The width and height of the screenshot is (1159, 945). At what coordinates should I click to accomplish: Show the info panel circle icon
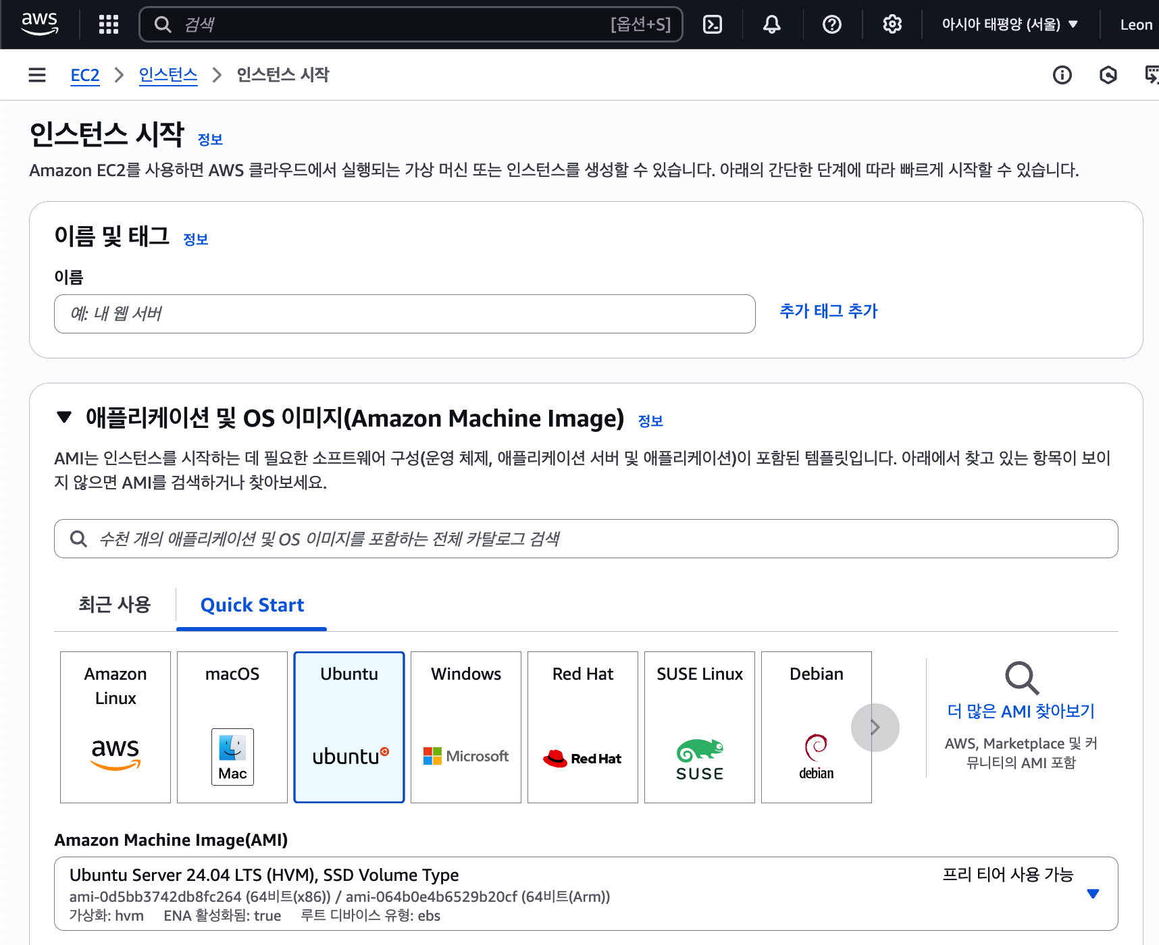(1062, 74)
